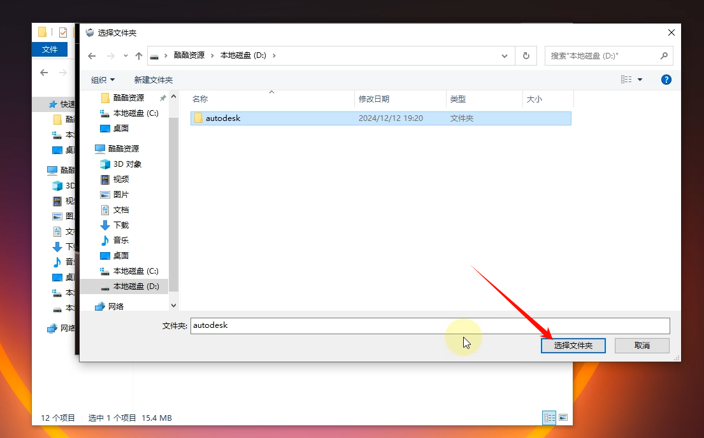704x438 pixels.
Task: Click 新建文件夹 in the toolbar
Action: [153, 80]
